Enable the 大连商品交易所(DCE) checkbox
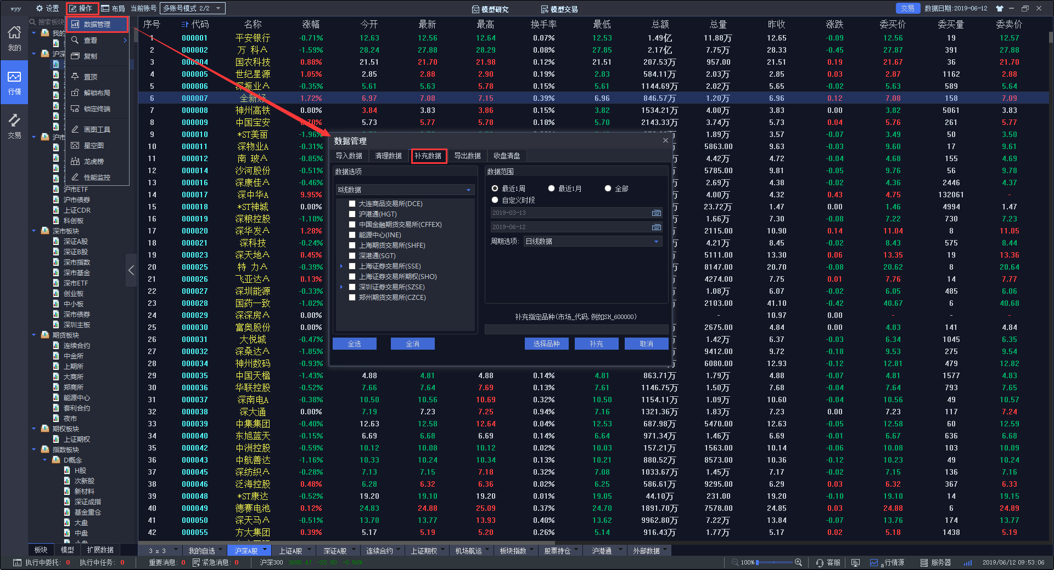This screenshot has height=570, width=1054. (352, 204)
